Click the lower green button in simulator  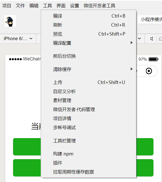point(83,168)
